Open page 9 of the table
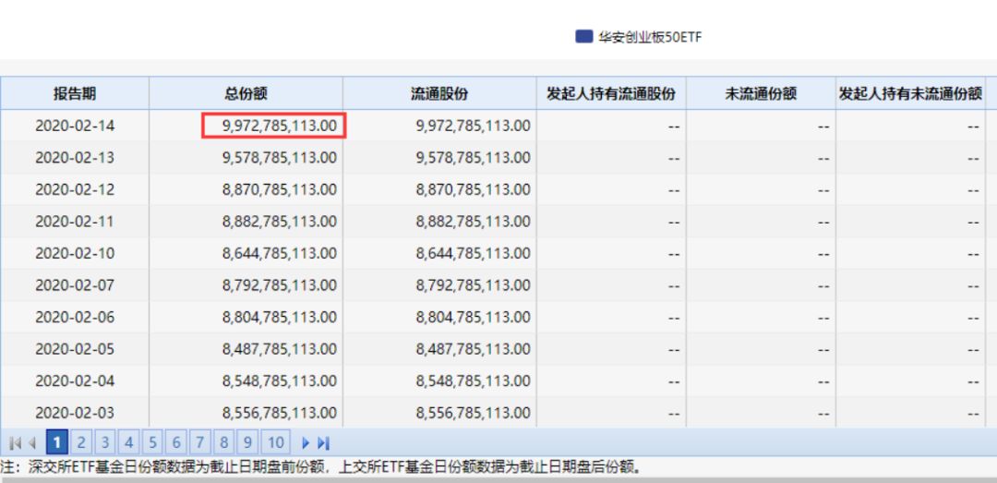This screenshot has height=483, width=997. pos(247,441)
